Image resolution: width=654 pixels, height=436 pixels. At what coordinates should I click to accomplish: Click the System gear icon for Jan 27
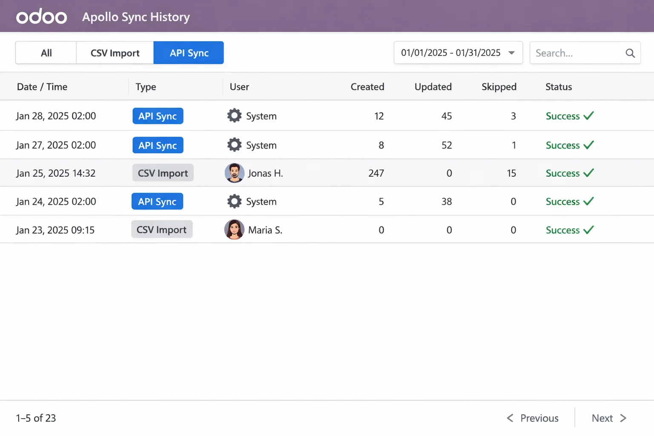(x=234, y=145)
